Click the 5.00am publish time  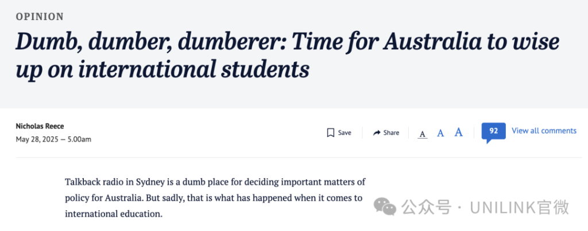[x=79, y=140]
